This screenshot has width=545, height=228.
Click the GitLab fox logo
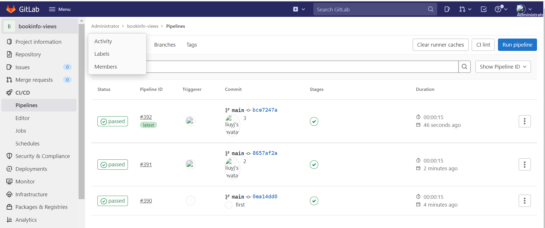tap(11, 9)
